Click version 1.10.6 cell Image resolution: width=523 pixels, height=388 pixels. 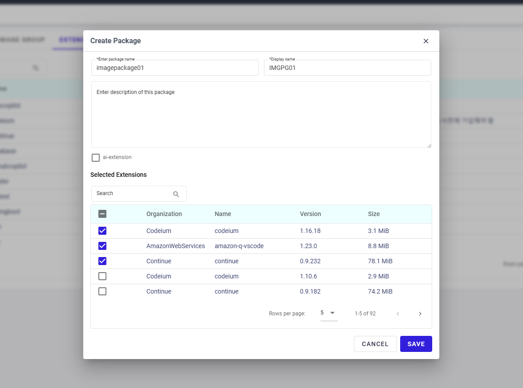pos(308,276)
